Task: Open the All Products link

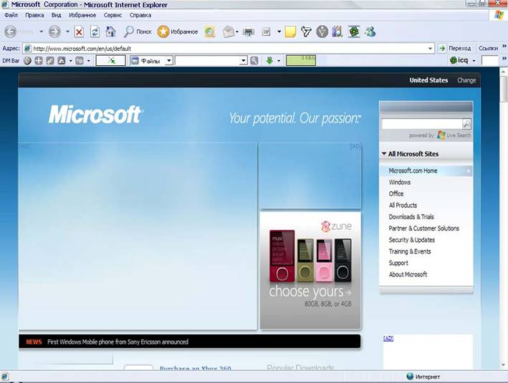Action: point(403,205)
